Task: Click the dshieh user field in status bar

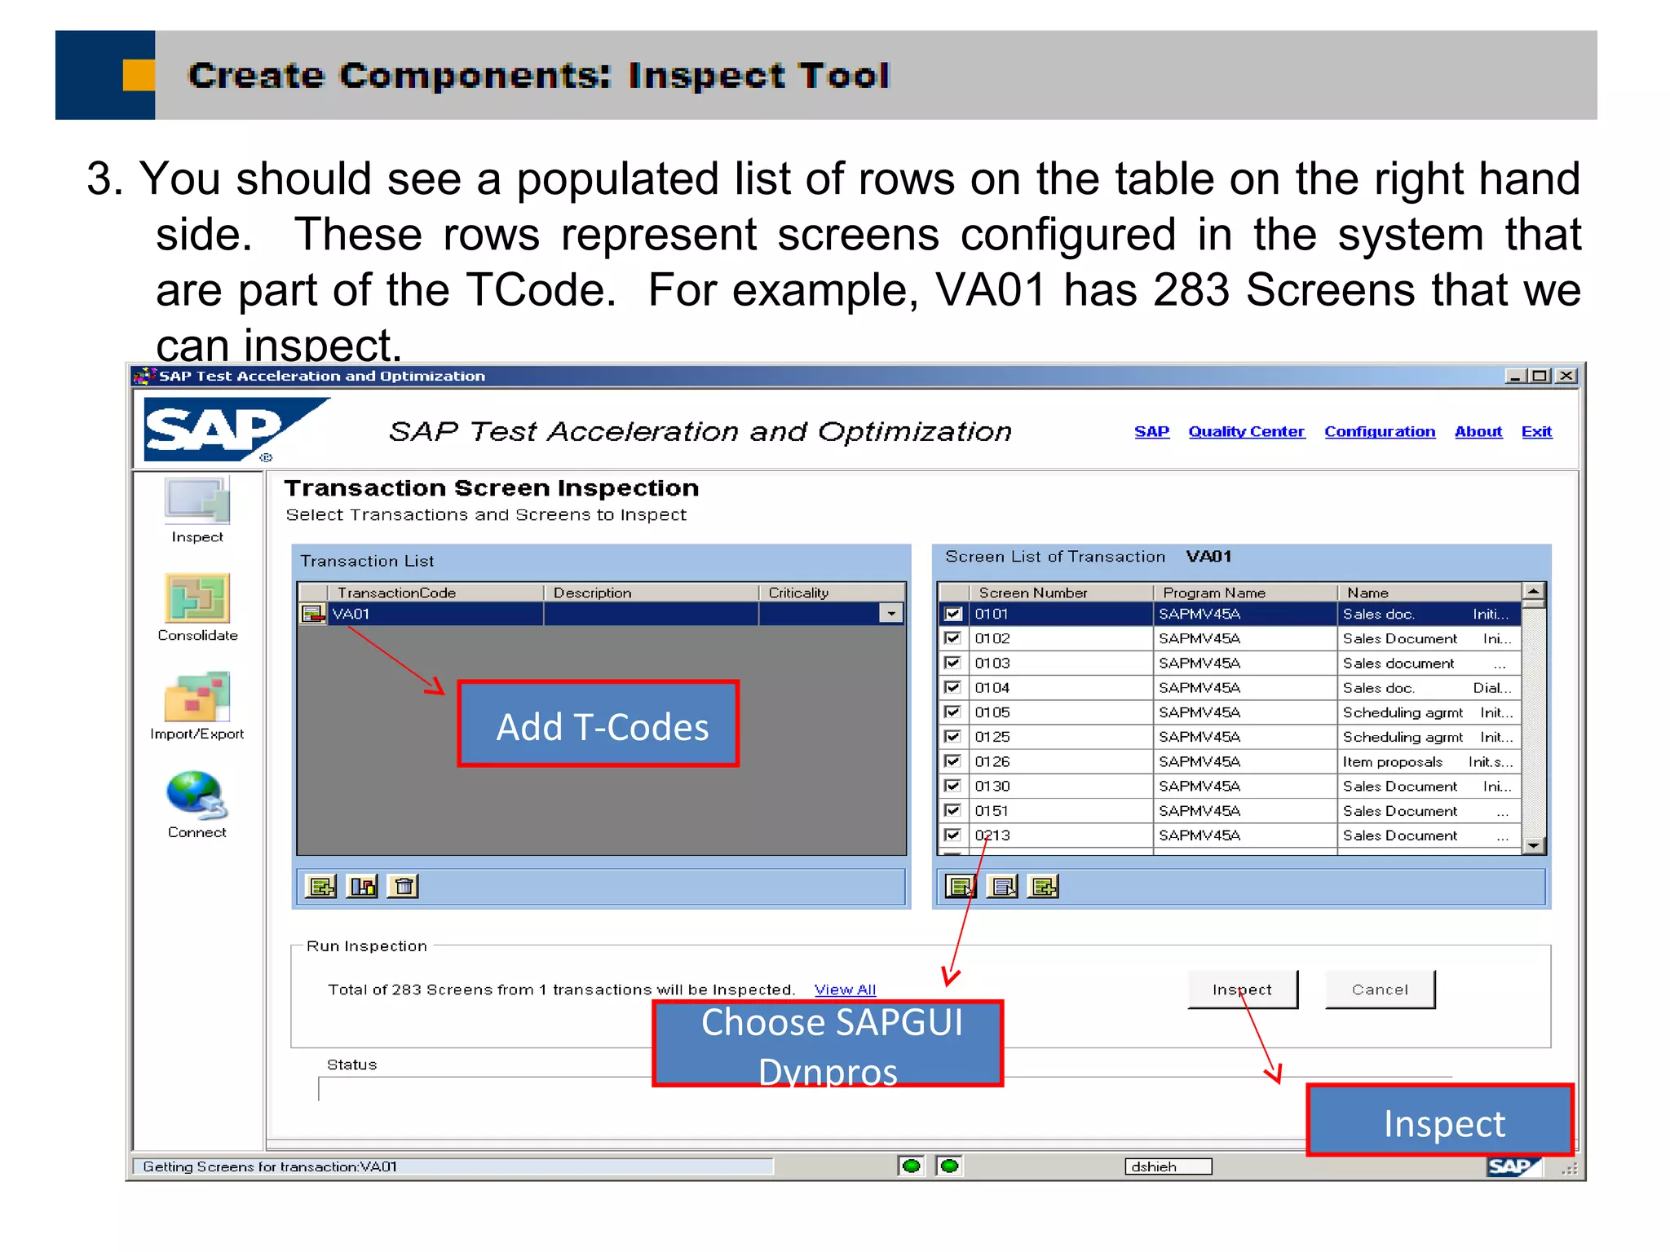Action: point(1169,1166)
